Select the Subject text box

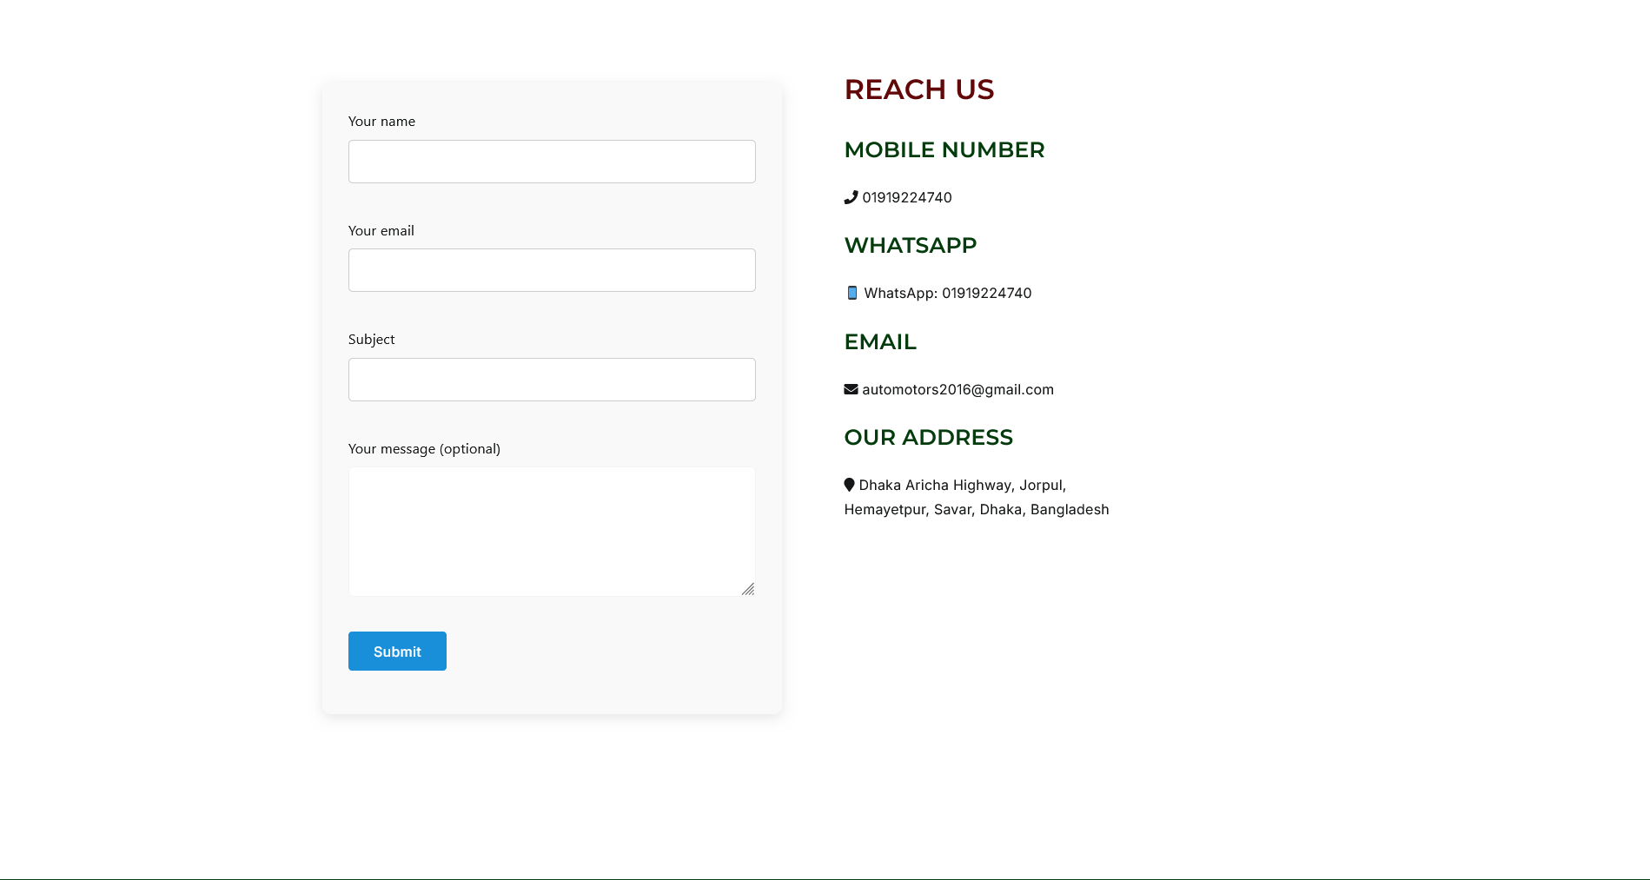(552, 380)
